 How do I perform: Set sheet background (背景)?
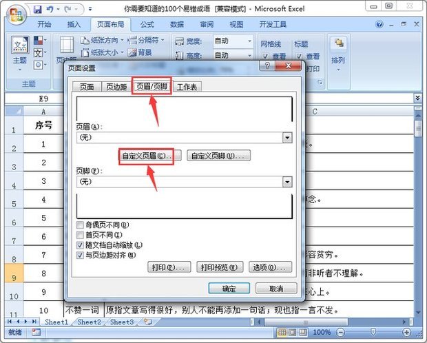pos(140,52)
